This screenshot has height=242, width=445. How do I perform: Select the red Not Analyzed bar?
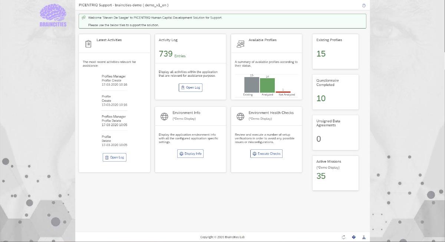coord(283,92)
